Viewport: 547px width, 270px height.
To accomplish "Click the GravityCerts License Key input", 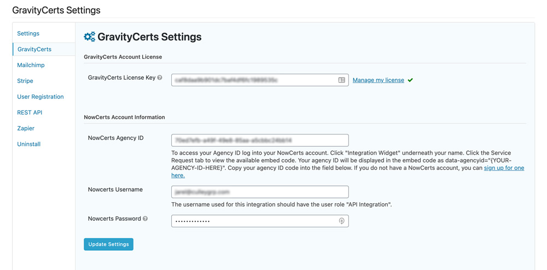I will click(260, 80).
